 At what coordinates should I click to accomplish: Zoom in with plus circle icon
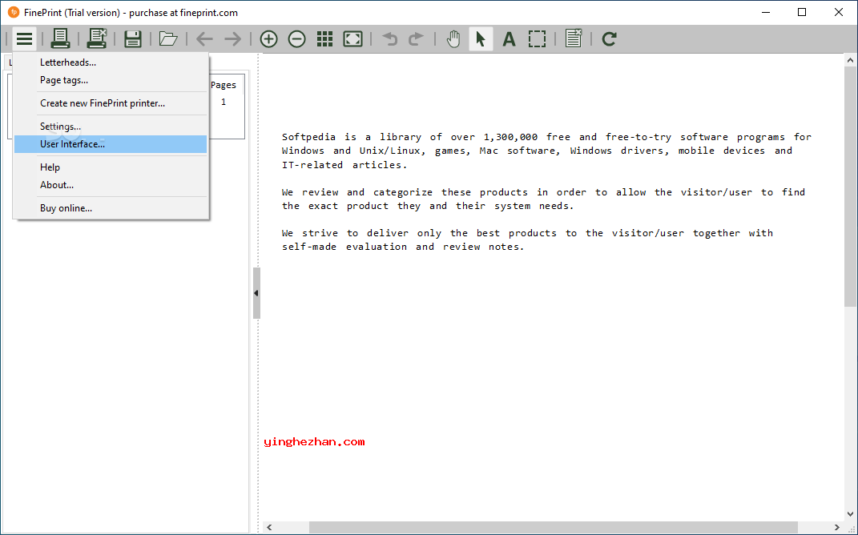(x=268, y=38)
